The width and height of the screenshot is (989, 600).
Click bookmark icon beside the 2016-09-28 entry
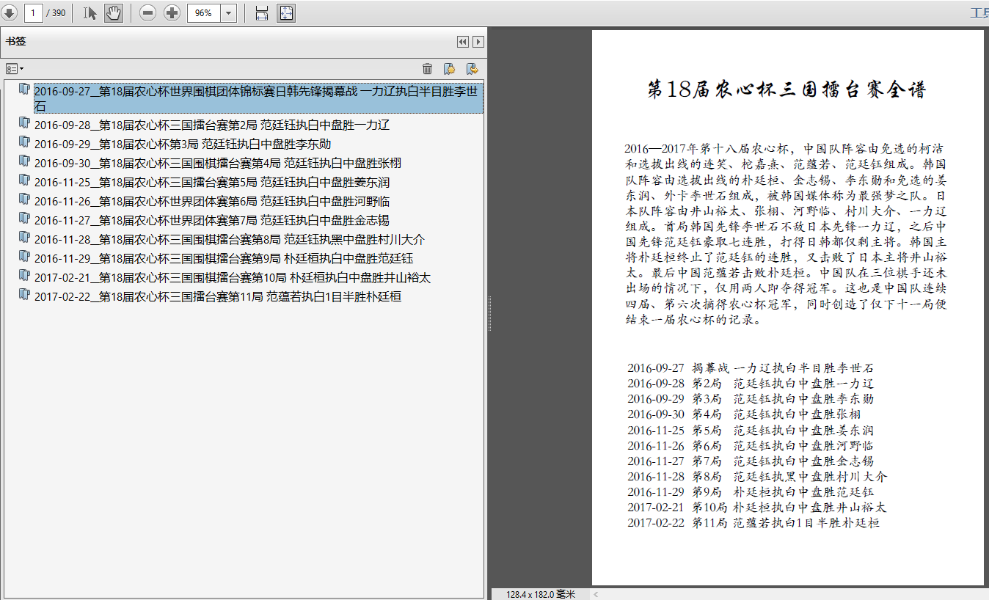24,123
